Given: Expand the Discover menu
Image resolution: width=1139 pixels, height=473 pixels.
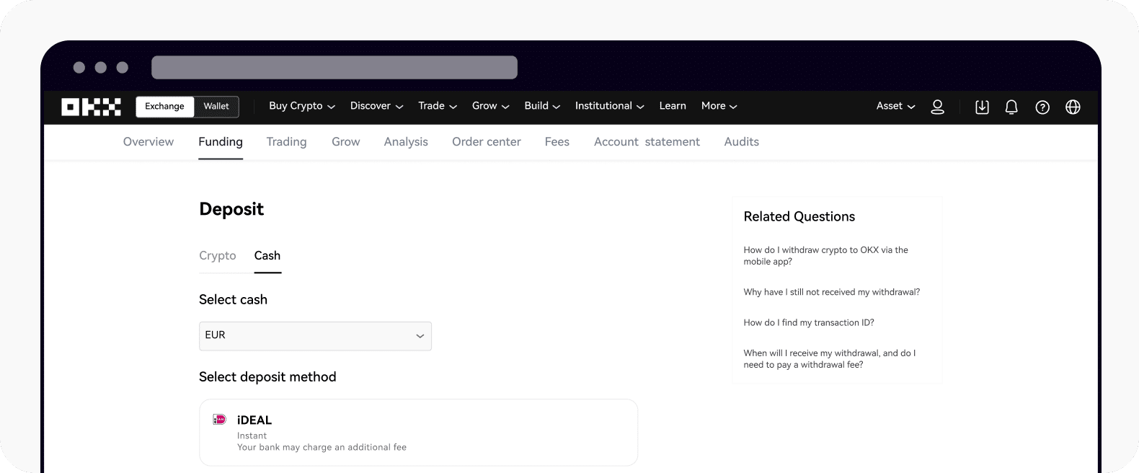Looking at the screenshot, I should click(376, 106).
